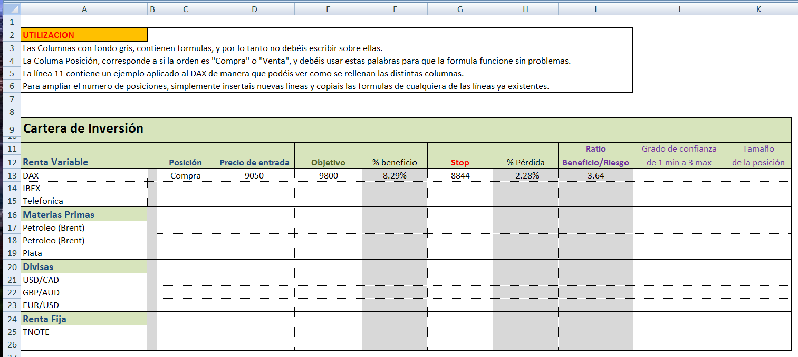Click the select-all corner triangle
Image resolution: width=798 pixels, height=357 pixels.
[11, 9]
